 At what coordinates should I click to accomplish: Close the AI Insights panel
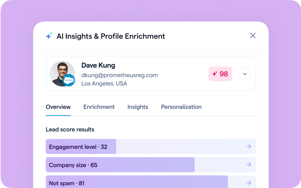(x=253, y=36)
